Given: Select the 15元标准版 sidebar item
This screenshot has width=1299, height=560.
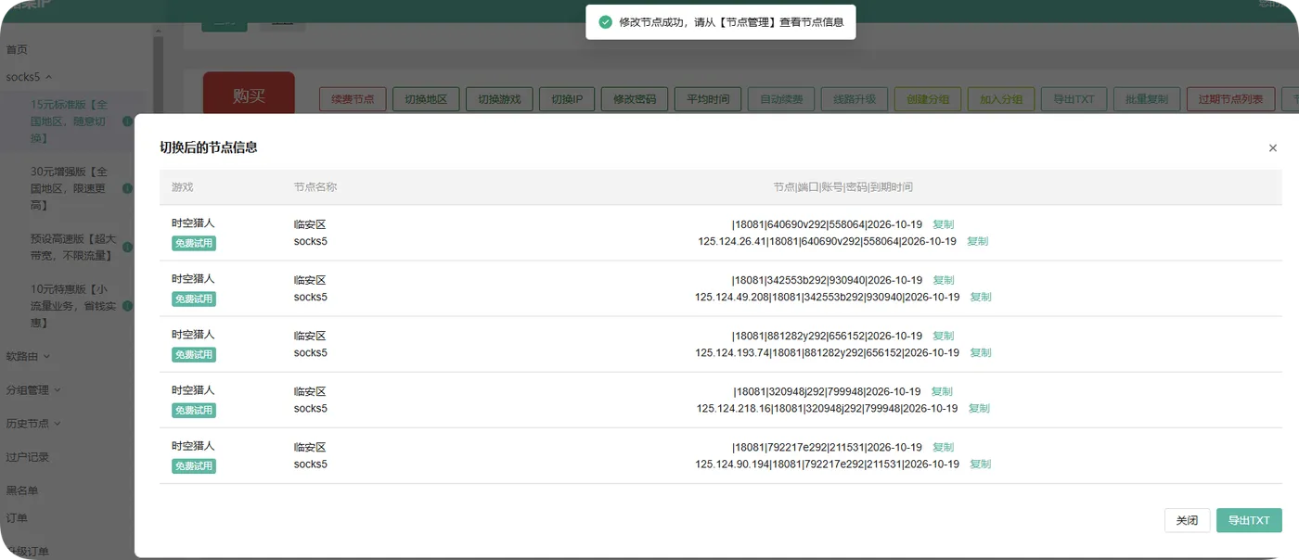Looking at the screenshot, I should (70, 121).
